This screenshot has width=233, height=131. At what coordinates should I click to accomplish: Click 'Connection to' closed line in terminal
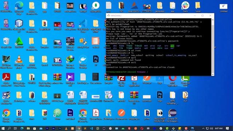141,67
